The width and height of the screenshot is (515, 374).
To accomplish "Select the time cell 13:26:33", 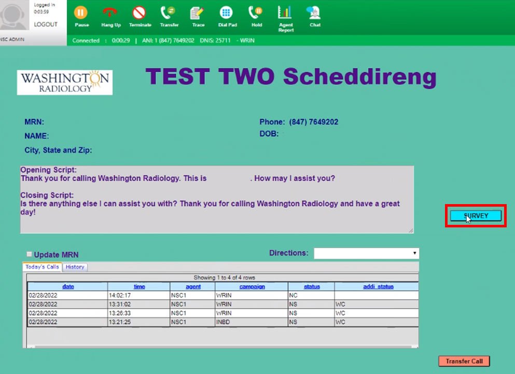I will 138,313.
